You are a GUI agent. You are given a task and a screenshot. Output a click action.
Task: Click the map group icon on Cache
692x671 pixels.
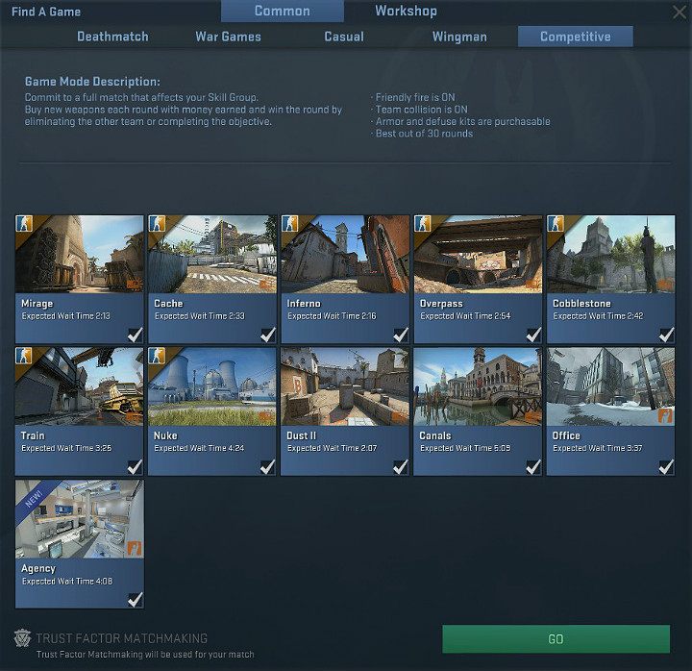tap(156, 224)
